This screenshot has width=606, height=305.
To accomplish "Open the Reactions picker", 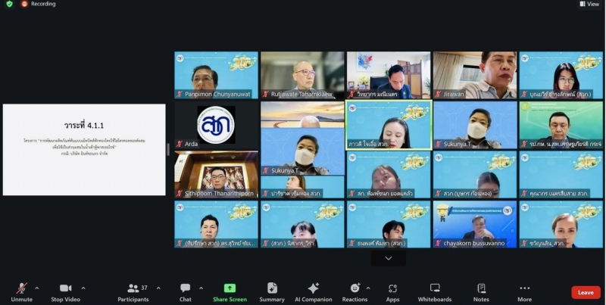I will [354, 291].
